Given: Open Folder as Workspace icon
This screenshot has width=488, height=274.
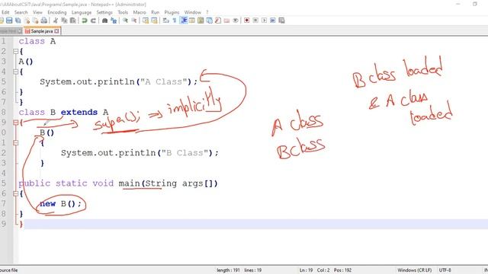Looking at the screenshot, I should point(227,21).
